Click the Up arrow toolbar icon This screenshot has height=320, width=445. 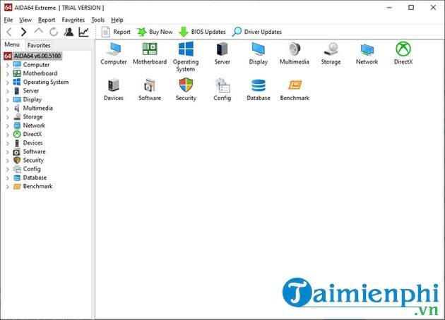(39, 31)
